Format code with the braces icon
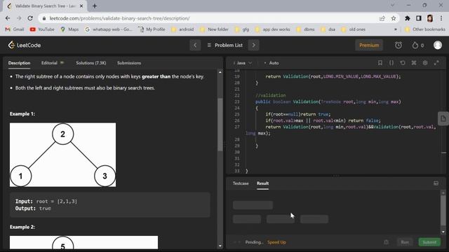The height and width of the screenshot is (252, 449). pyautogui.click(x=391, y=62)
